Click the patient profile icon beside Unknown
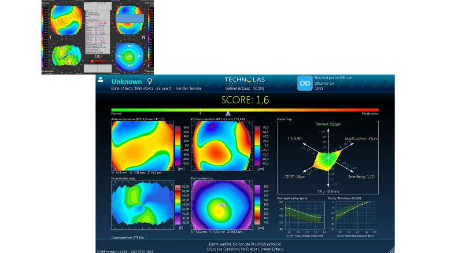 [101, 80]
